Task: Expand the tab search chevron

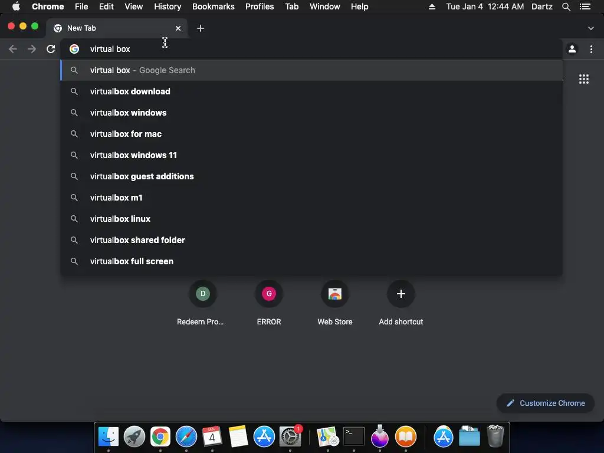Action: tap(591, 28)
